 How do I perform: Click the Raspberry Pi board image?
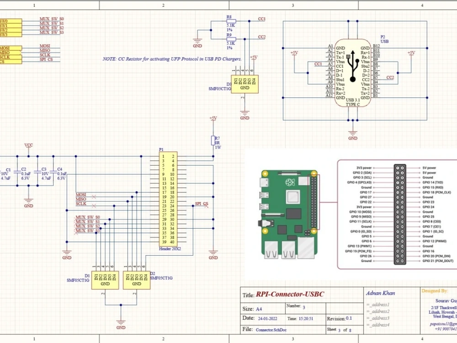pyautogui.click(x=289, y=214)
